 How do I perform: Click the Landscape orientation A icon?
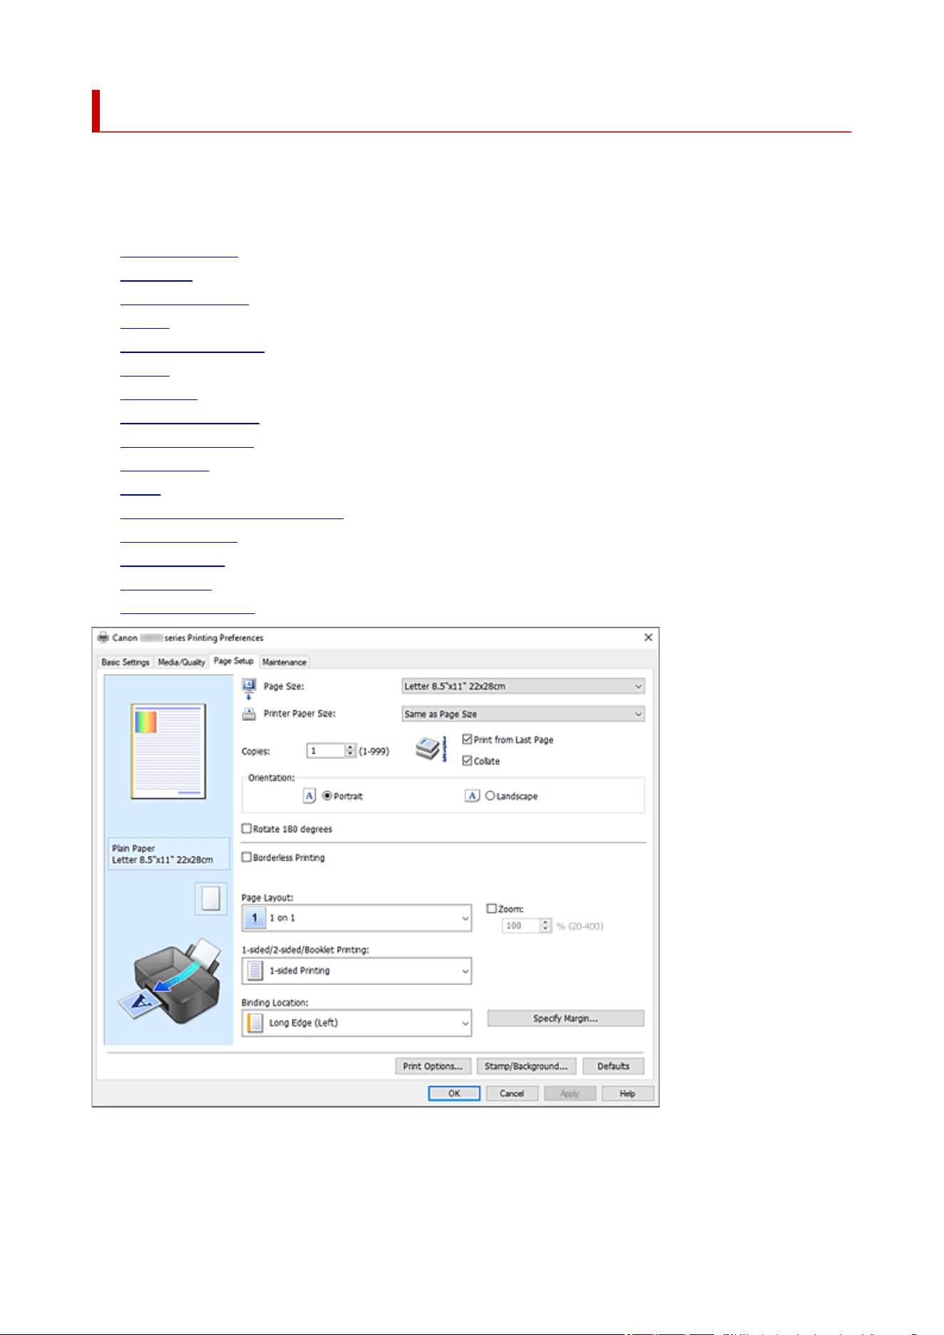click(473, 796)
